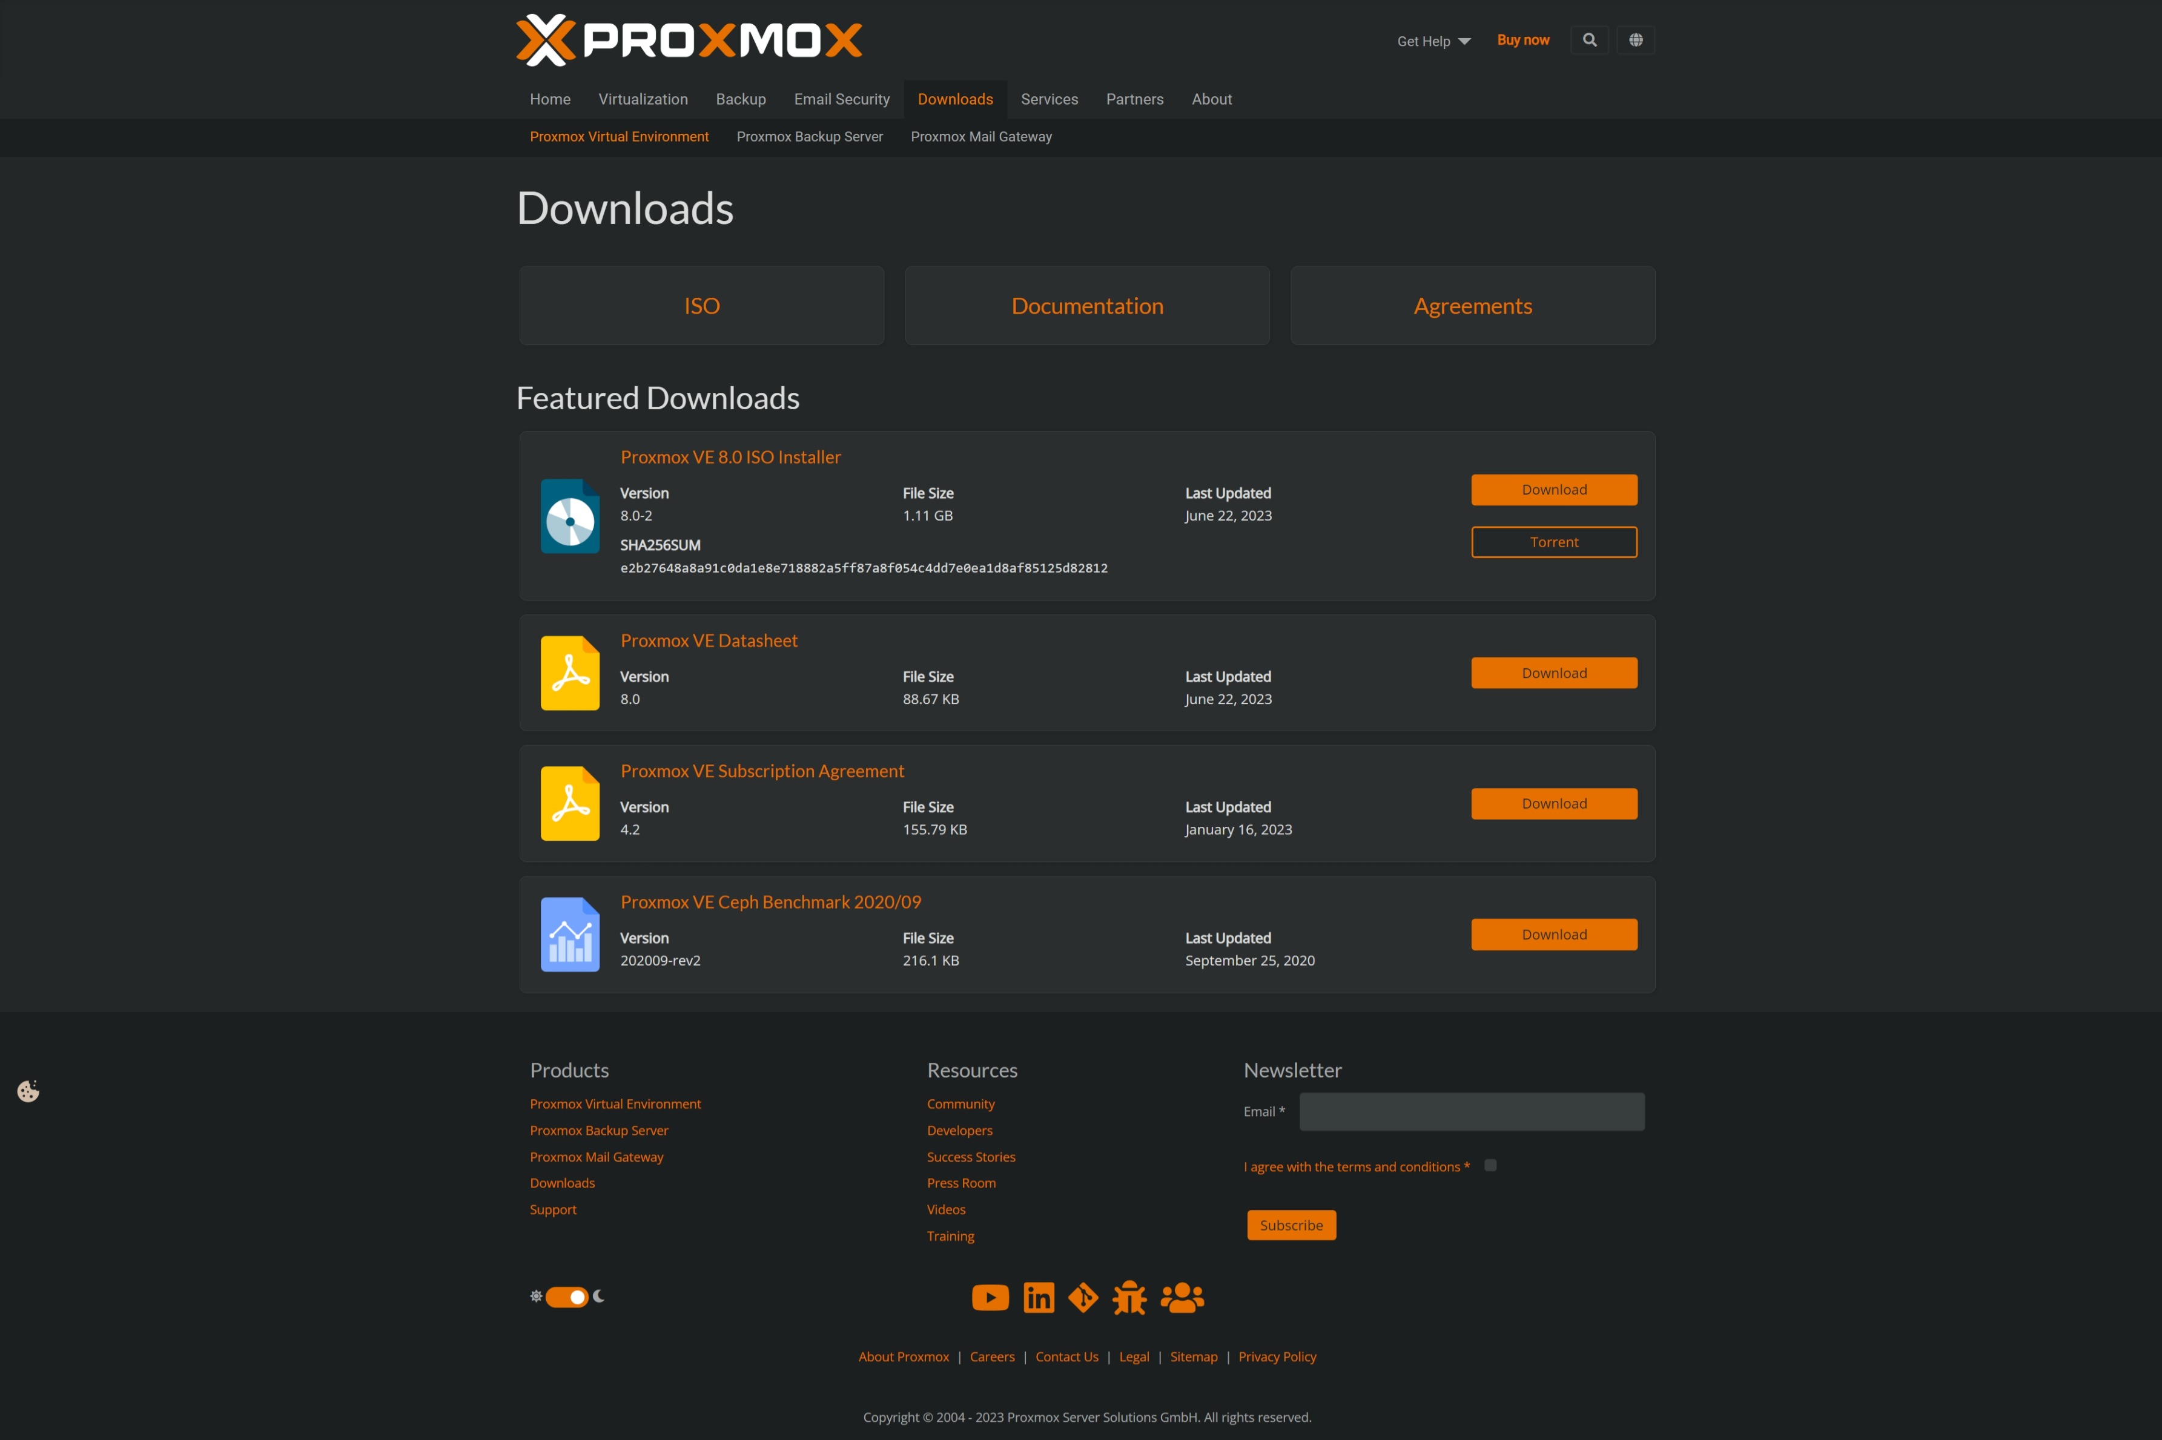Open the Backup menu item
This screenshot has height=1440, width=2162.
point(741,99)
